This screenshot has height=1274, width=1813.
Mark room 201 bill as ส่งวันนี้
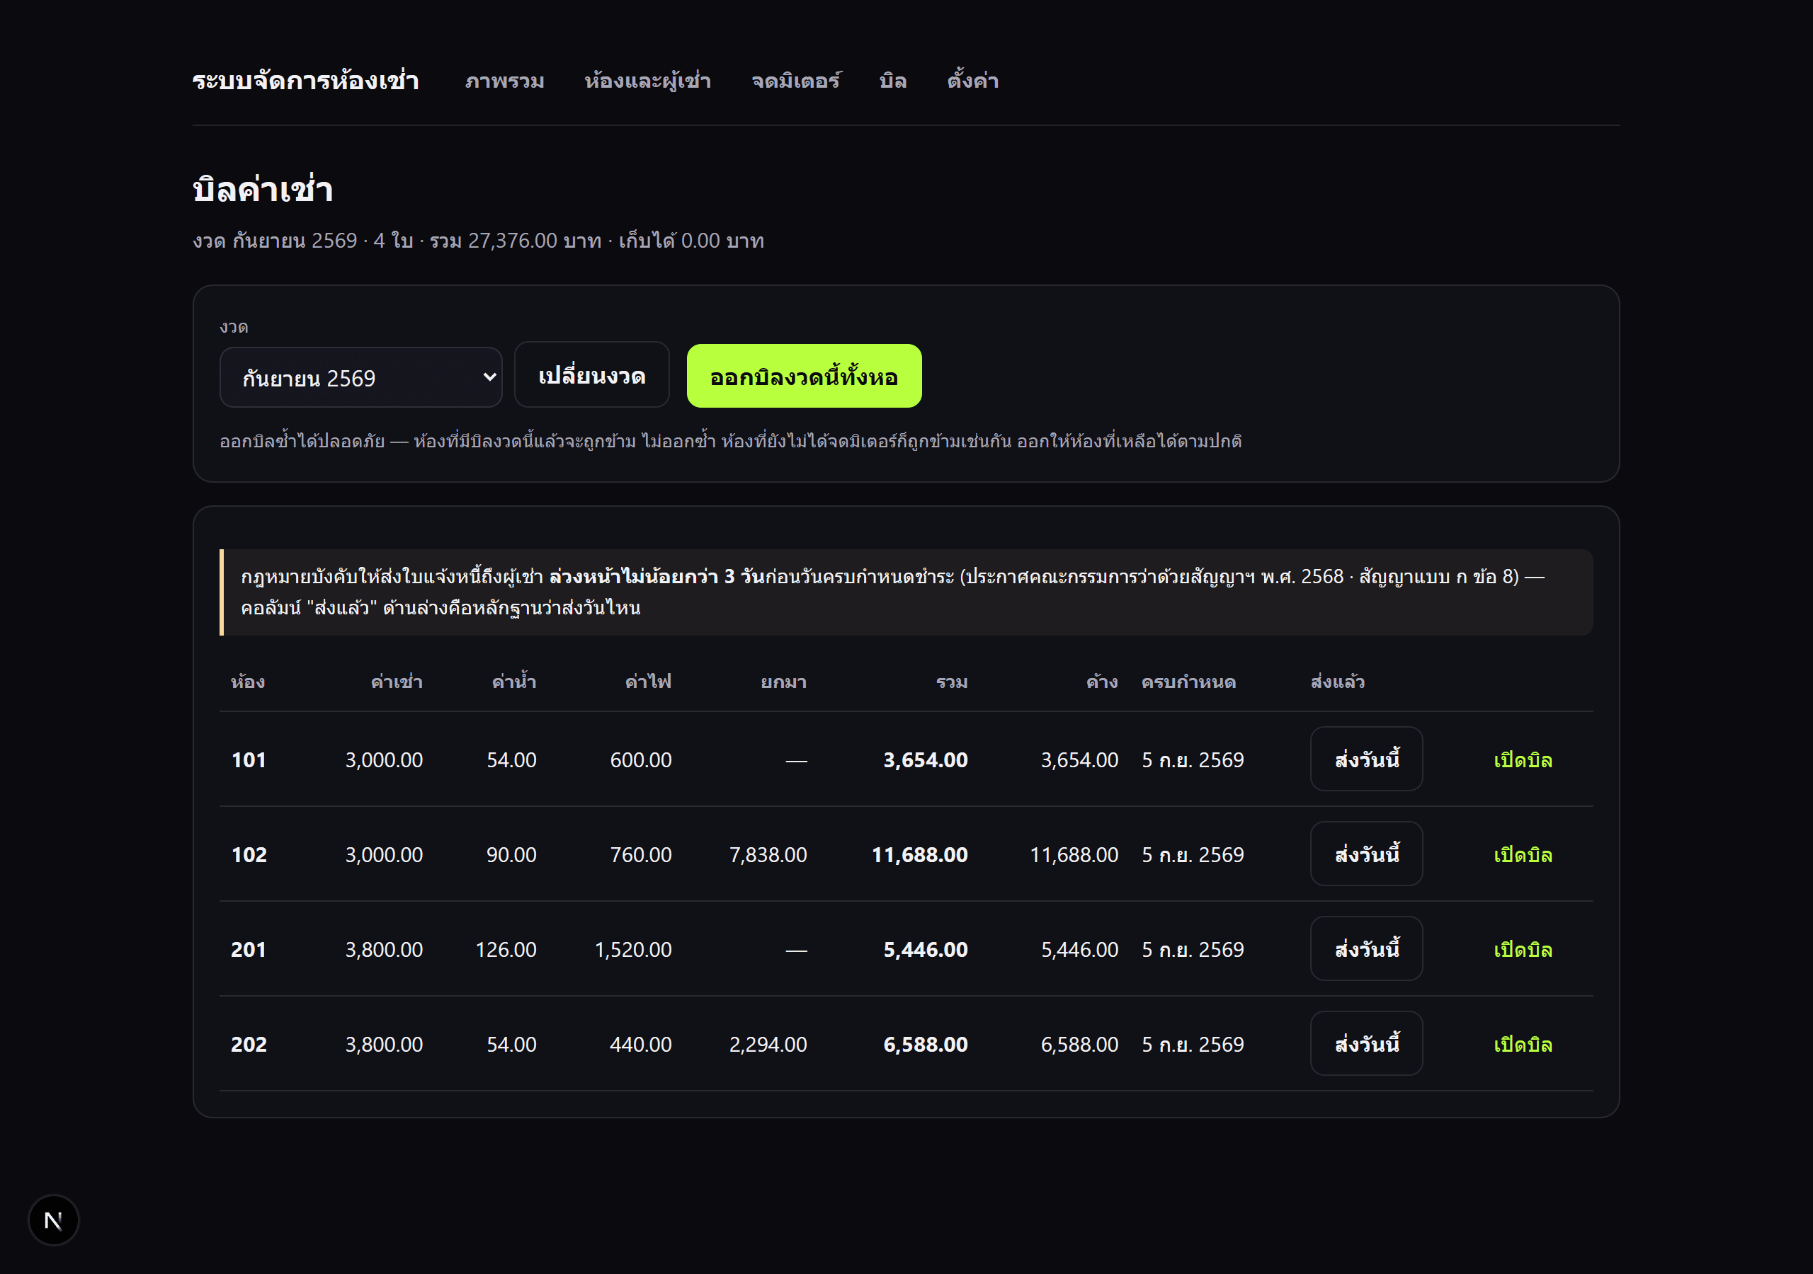click(x=1366, y=948)
